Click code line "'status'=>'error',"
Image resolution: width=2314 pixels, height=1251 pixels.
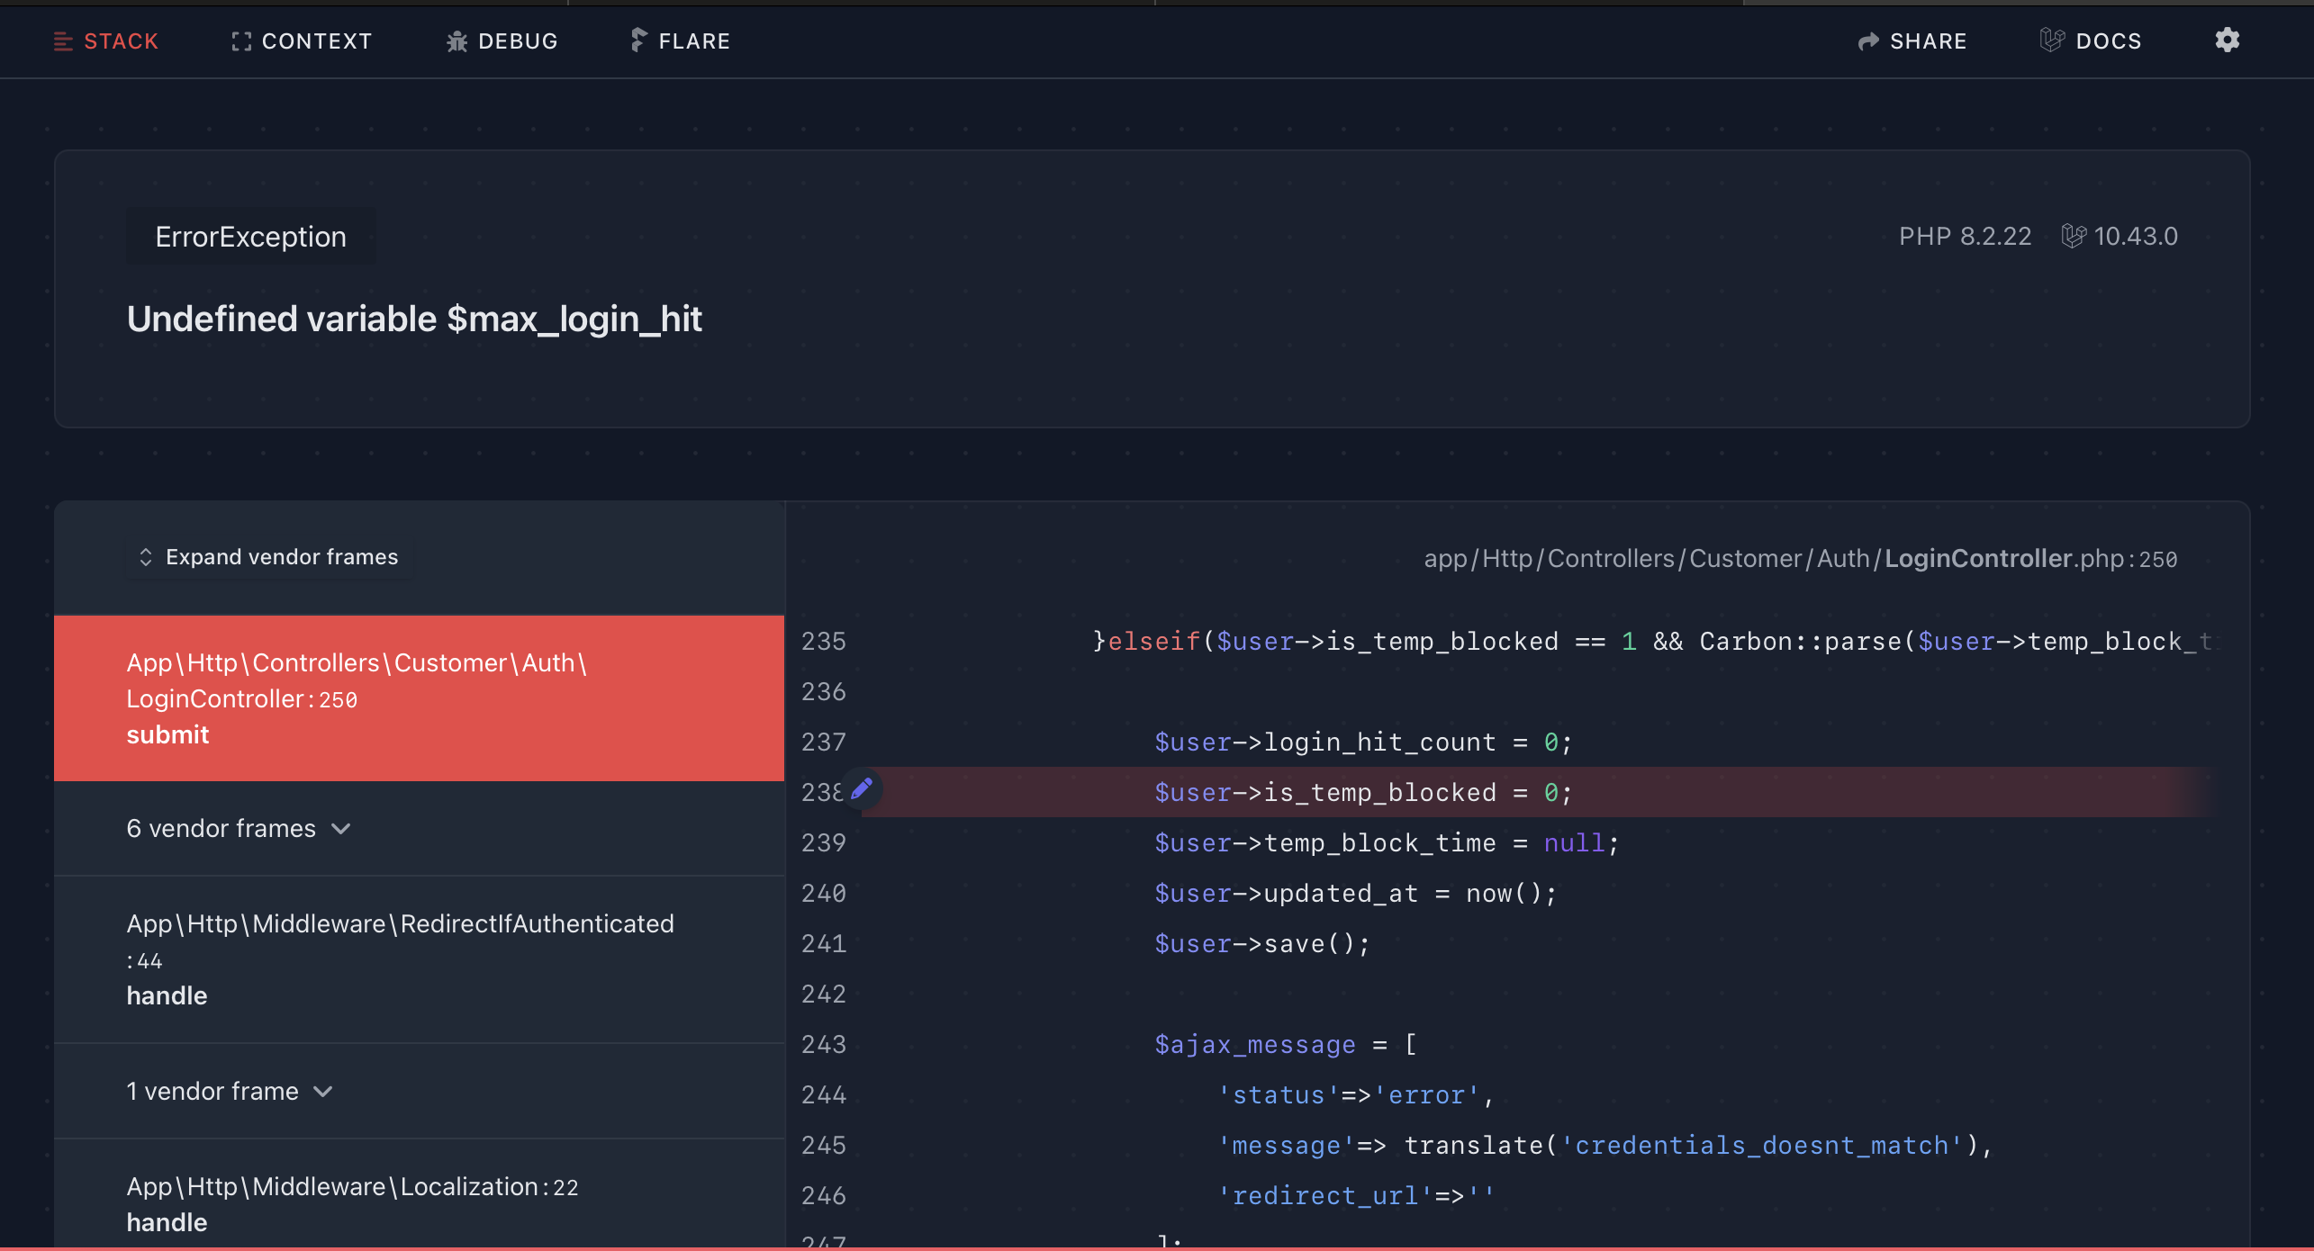click(x=1356, y=1094)
